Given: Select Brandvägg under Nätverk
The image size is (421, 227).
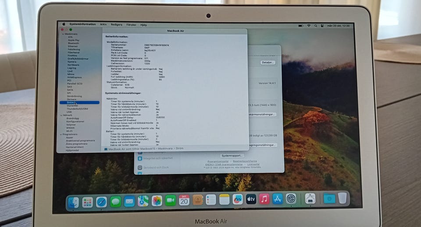Looking at the screenshot, I should [x=72, y=119].
